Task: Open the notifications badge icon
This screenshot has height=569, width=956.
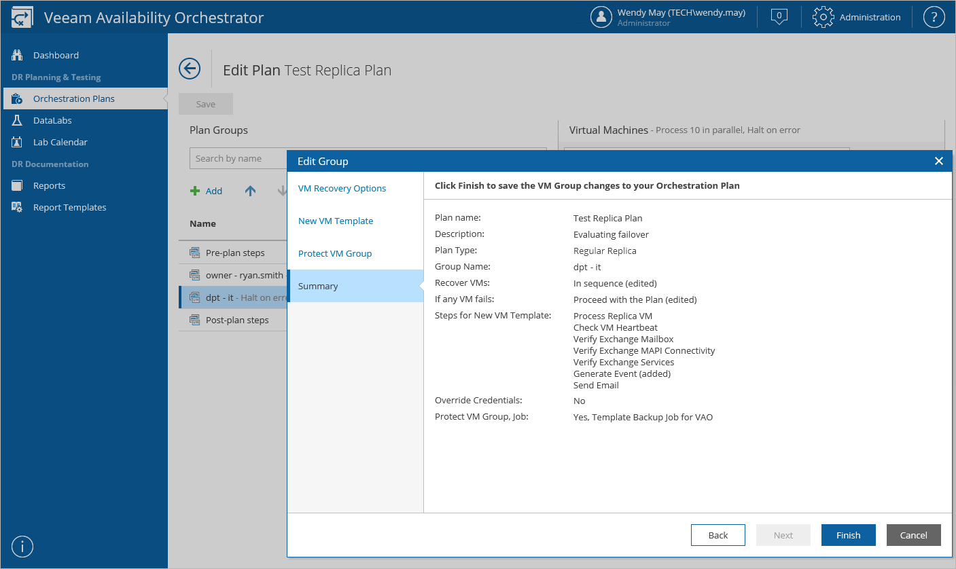Action: pos(779,17)
